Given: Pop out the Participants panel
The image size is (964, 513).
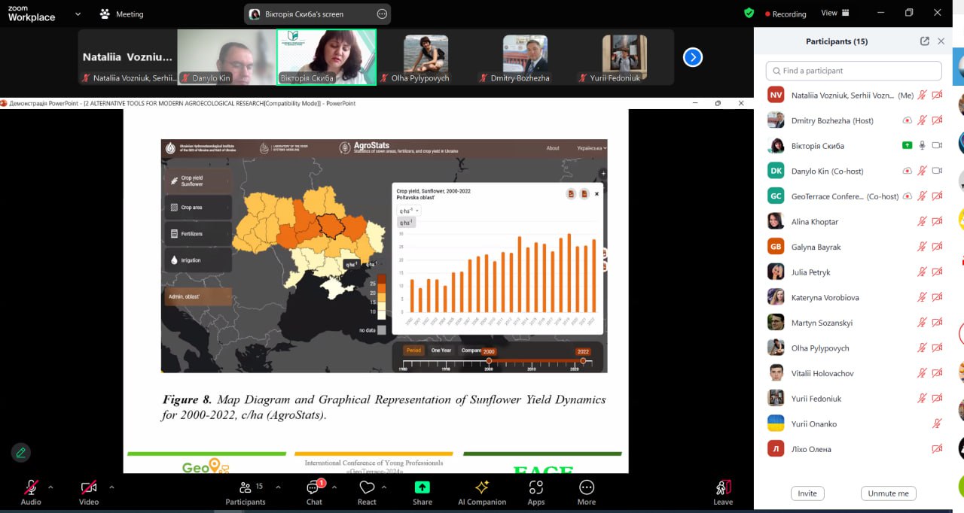Looking at the screenshot, I should [x=925, y=41].
